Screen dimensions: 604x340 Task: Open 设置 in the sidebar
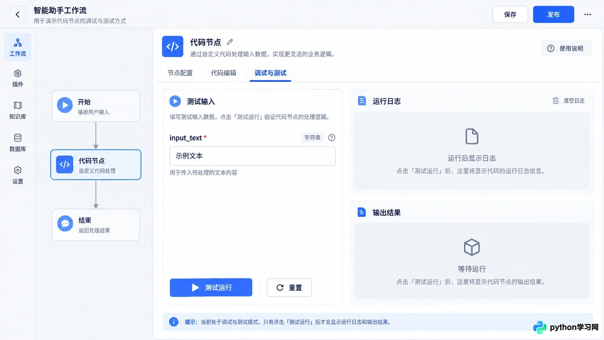click(18, 175)
